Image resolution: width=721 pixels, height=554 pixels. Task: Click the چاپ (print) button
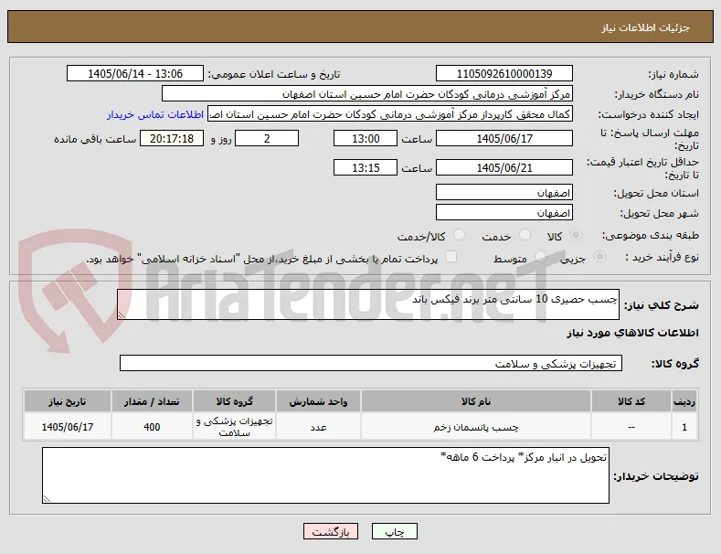(395, 531)
